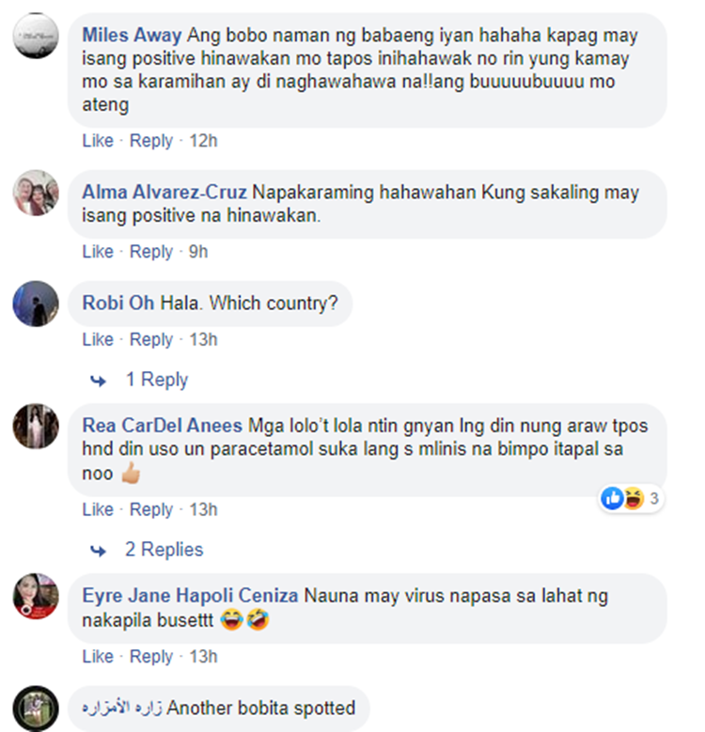Viewport: 705px width, 732px height.
Task: Open the Eyre Jane Hapoli Ceniza name link
Action: 190,596
